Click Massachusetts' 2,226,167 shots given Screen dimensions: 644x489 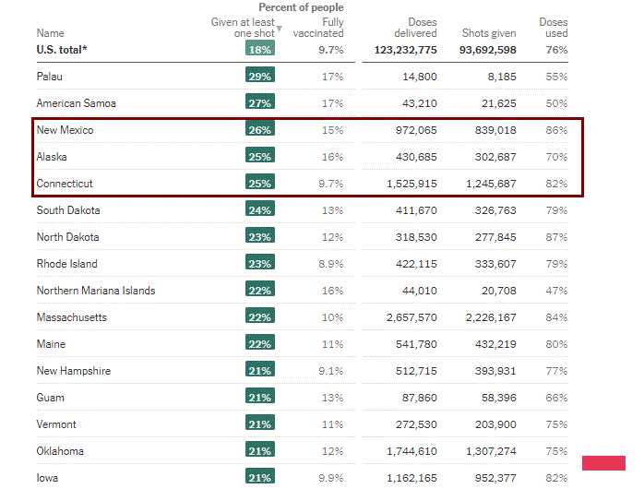click(x=491, y=317)
